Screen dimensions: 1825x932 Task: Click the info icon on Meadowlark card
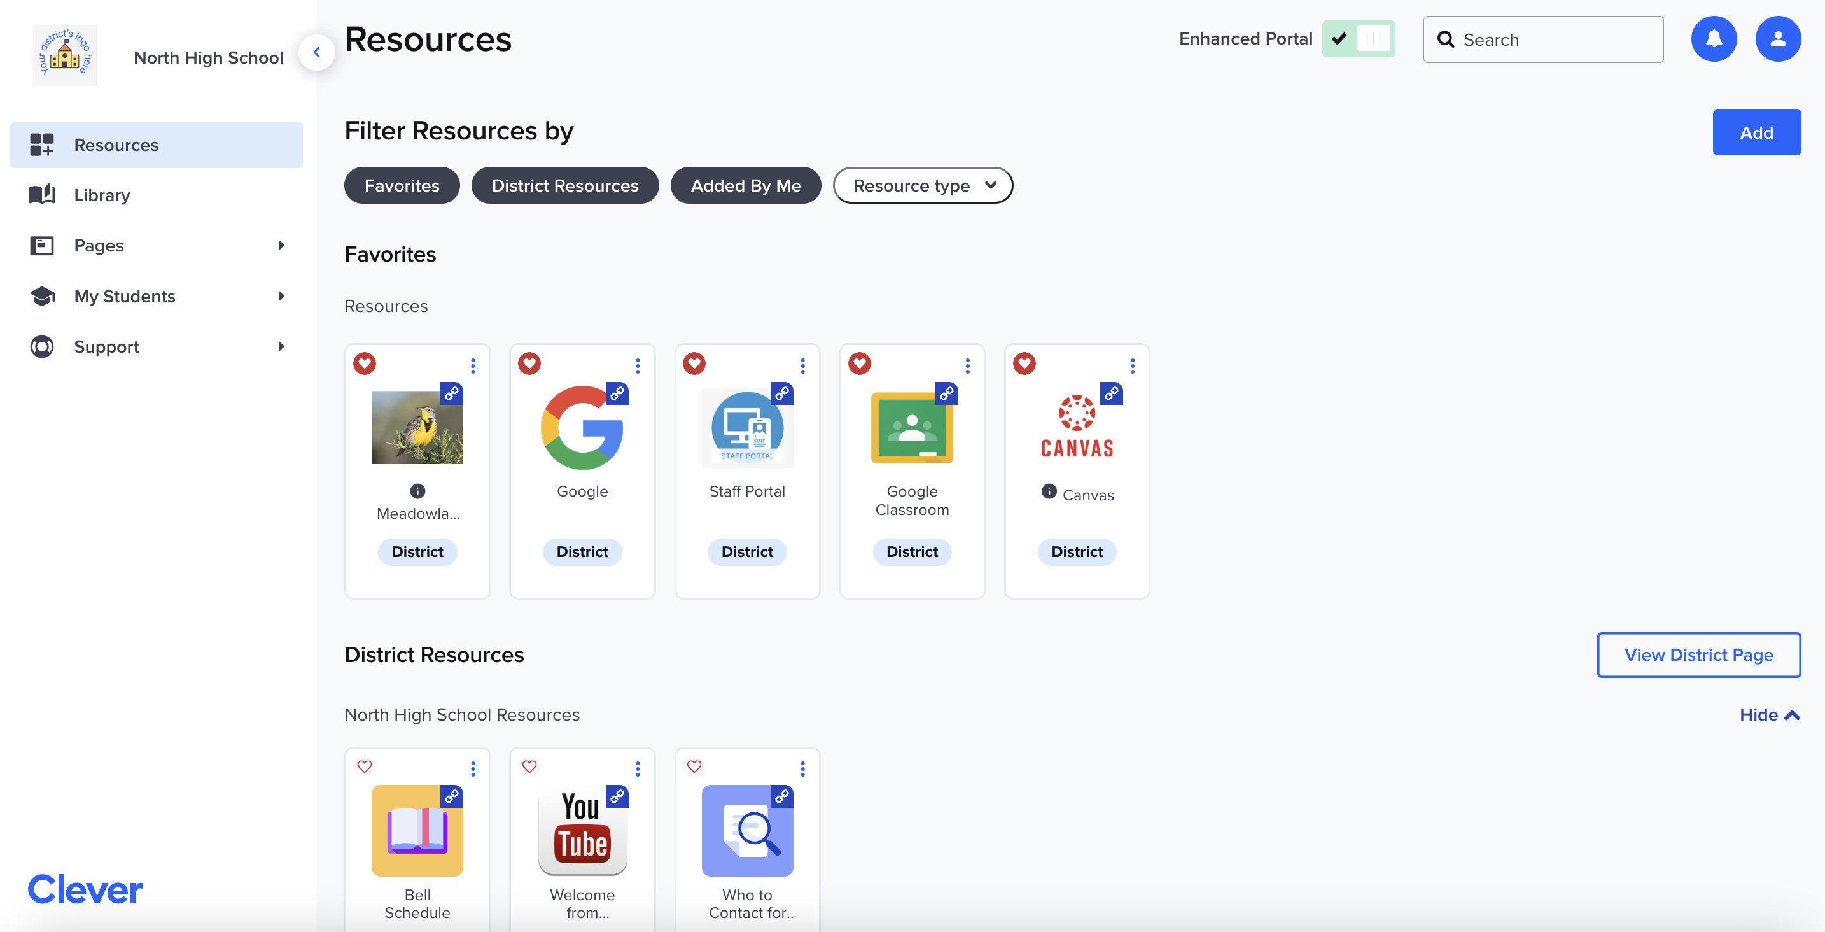point(417,491)
